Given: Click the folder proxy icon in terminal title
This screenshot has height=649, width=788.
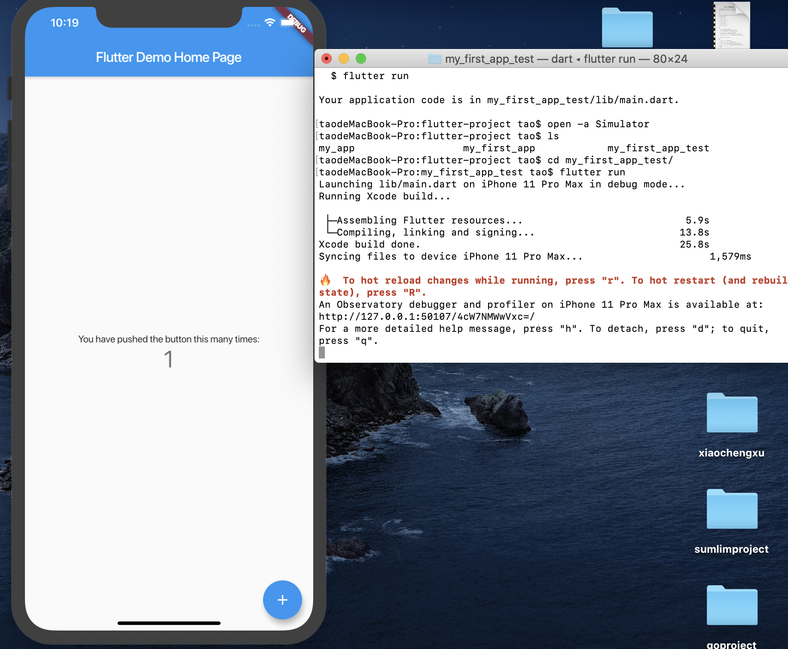Looking at the screenshot, I should 435,59.
